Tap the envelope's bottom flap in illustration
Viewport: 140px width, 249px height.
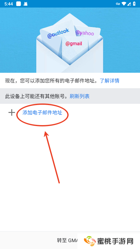click(x=70, y=69)
